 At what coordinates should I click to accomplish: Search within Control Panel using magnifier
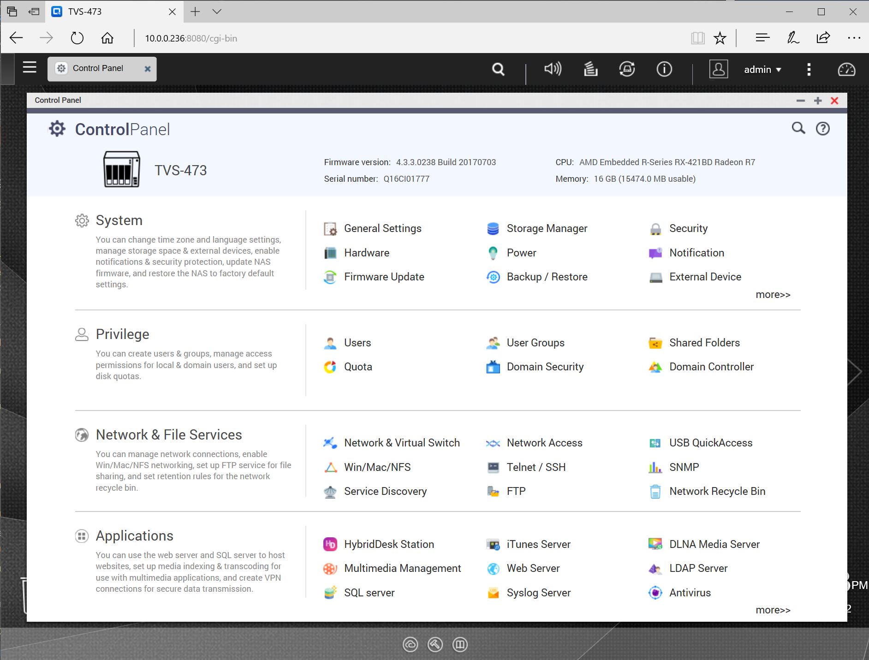pyautogui.click(x=798, y=129)
